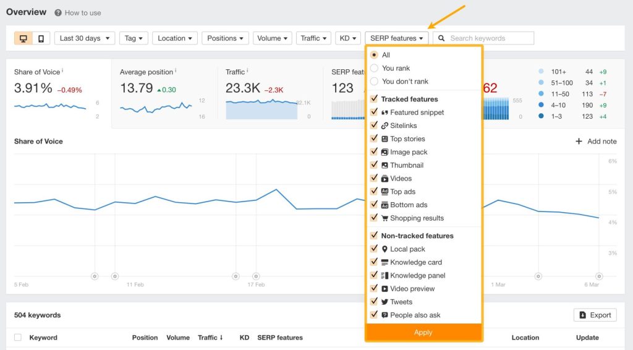Click the plus icon beside Add note
Screen dimensions: 633x350
coord(579,141)
